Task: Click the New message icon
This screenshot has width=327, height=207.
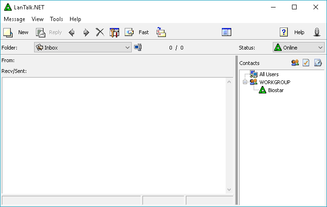Action: pos(8,33)
